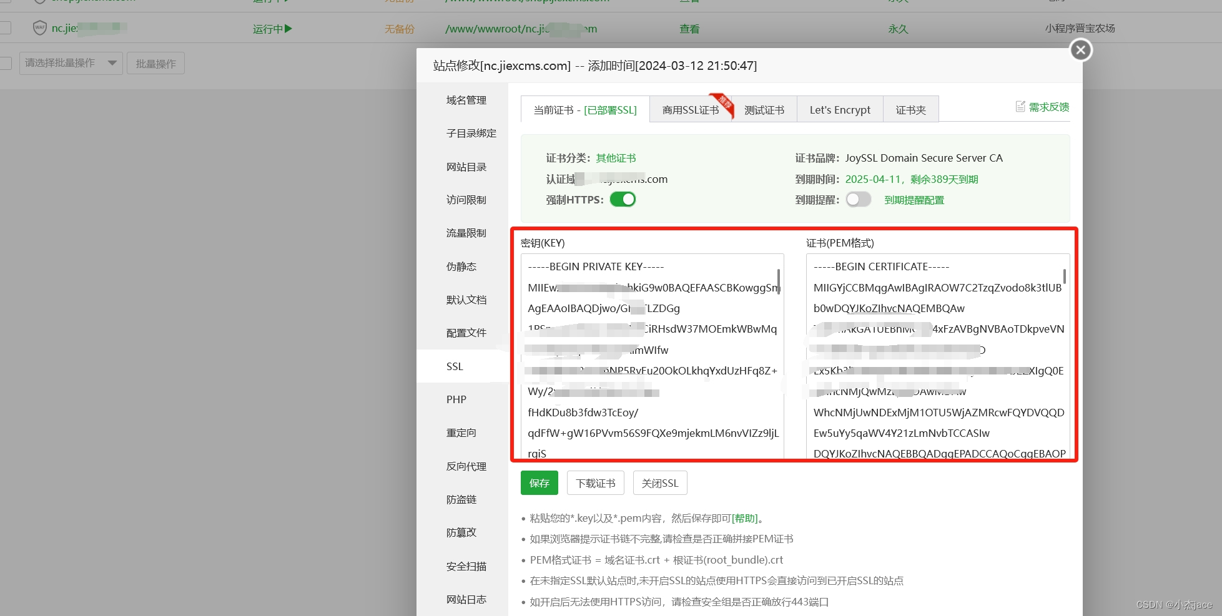
Task: Click the WAF shield icon beside nc.jie site
Action: click(40, 28)
